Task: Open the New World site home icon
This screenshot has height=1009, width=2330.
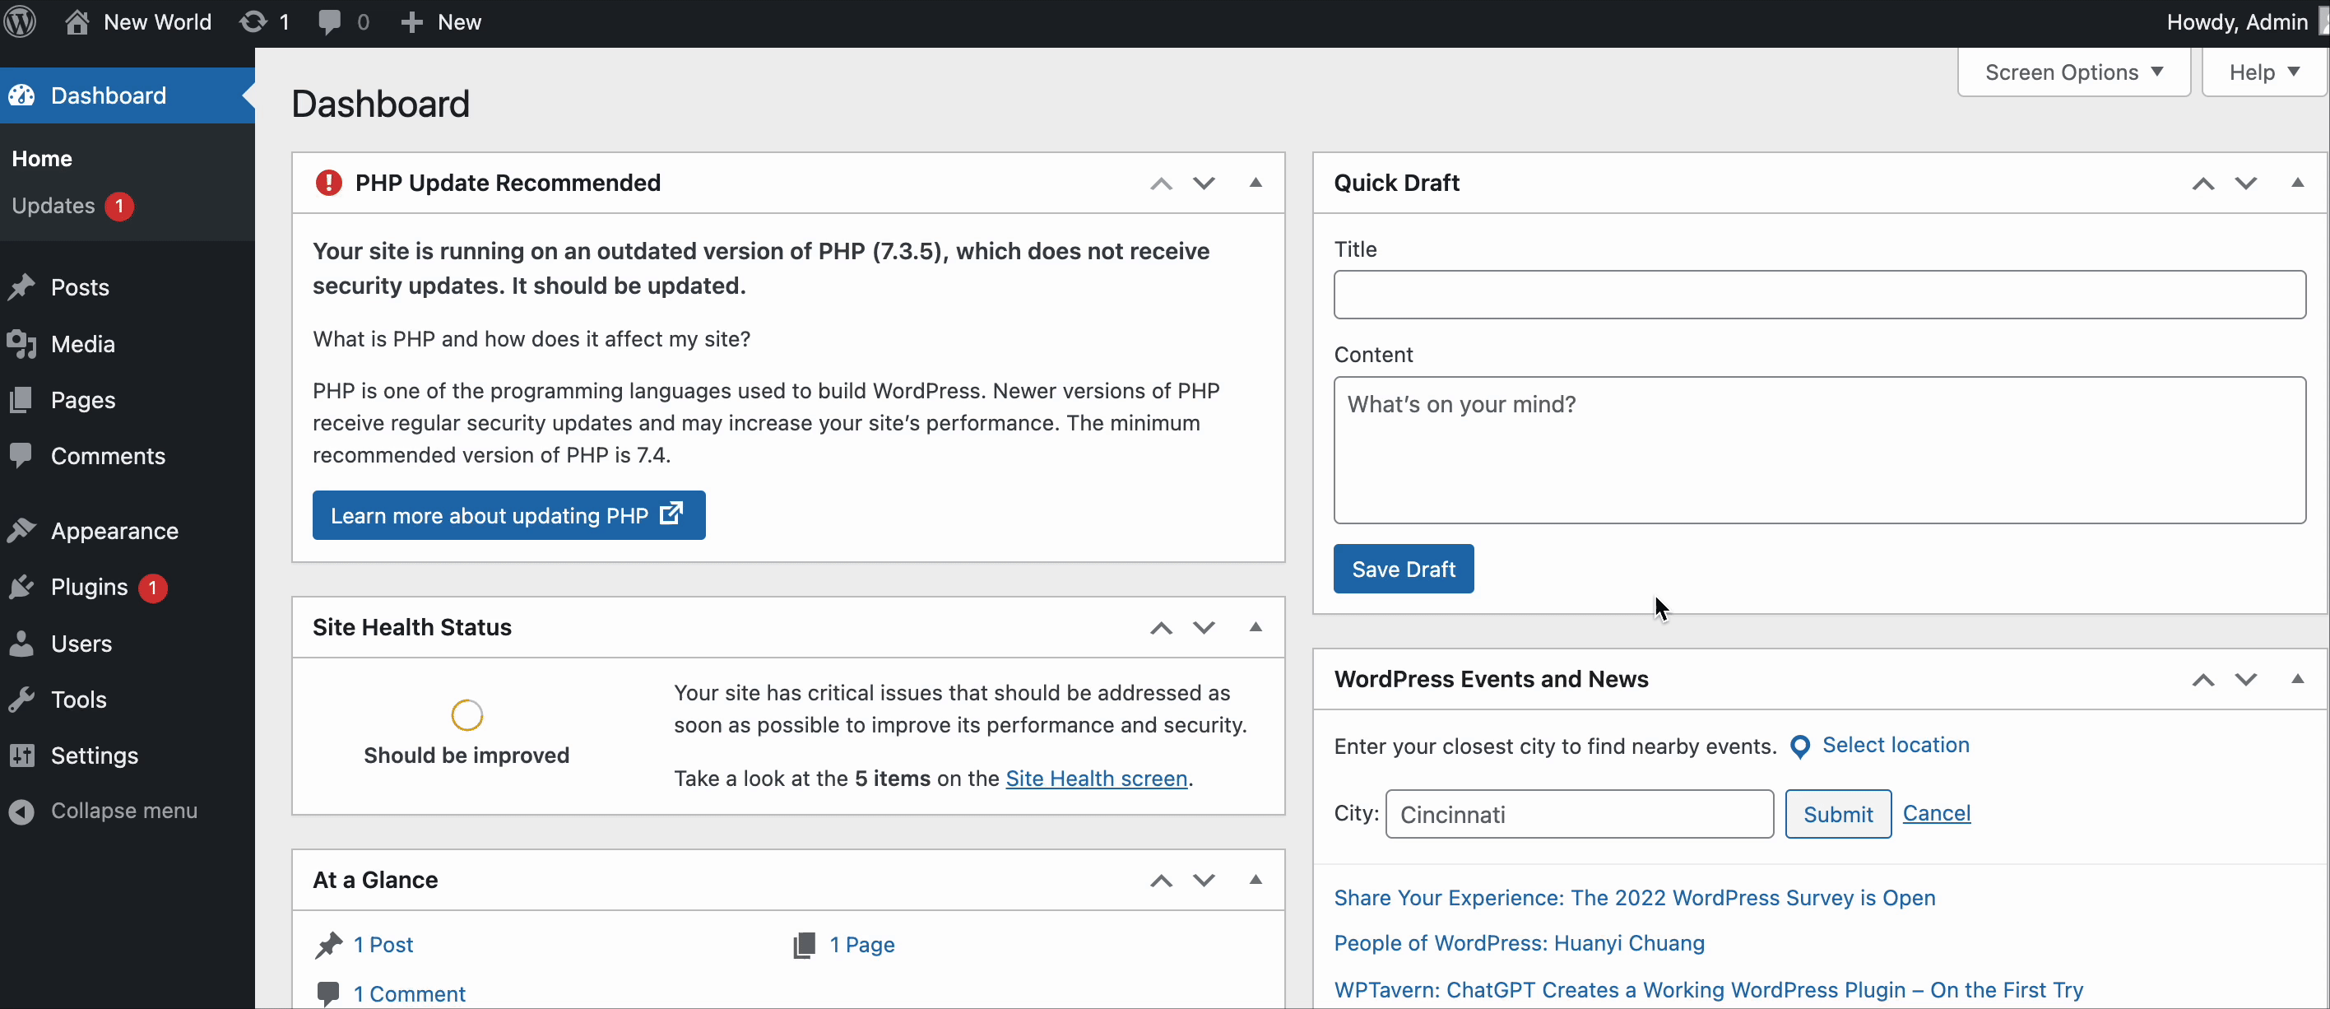Action: 78,21
